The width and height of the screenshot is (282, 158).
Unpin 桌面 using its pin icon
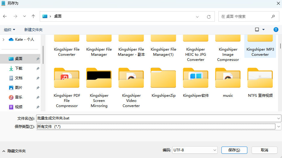[38, 59]
